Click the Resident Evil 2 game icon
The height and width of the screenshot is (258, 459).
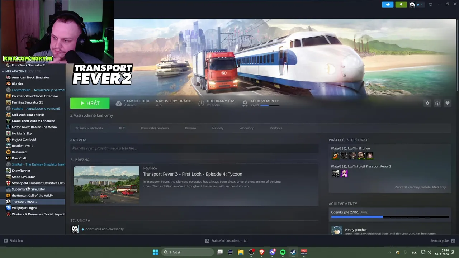(x=8, y=146)
